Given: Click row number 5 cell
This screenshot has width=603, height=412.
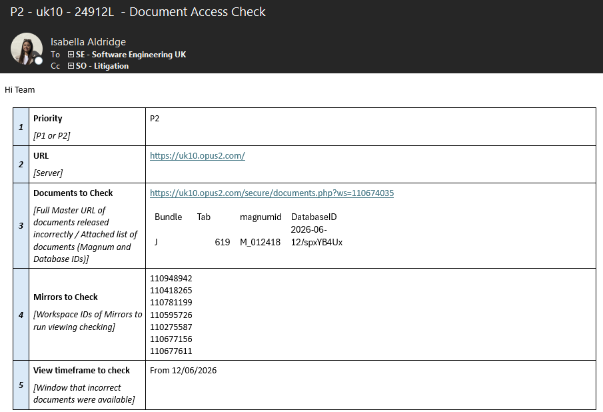Looking at the screenshot, I should point(21,385).
